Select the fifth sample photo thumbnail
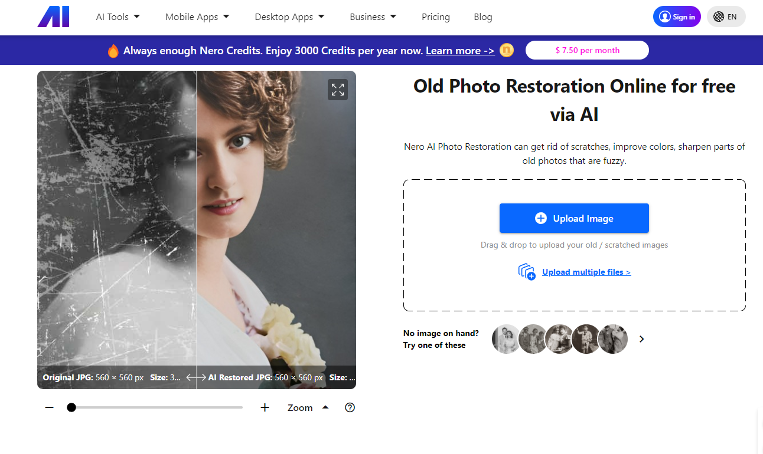This screenshot has height=454, width=763. [x=613, y=339]
